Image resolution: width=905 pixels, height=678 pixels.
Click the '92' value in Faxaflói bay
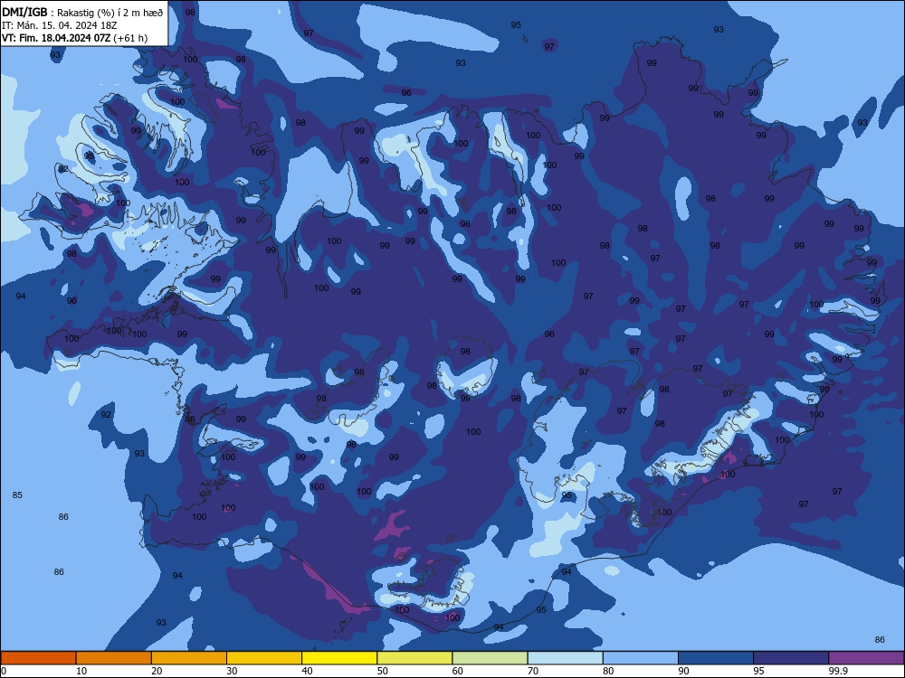coord(106,415)
